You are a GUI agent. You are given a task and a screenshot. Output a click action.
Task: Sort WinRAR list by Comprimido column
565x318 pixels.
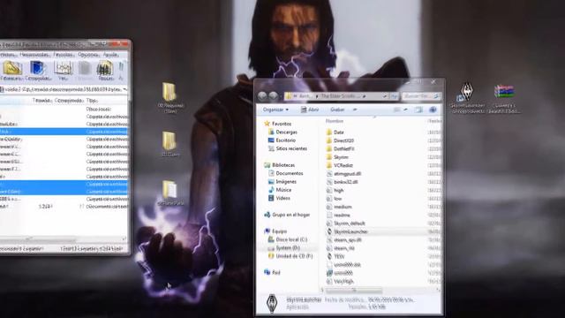point(69,100)
